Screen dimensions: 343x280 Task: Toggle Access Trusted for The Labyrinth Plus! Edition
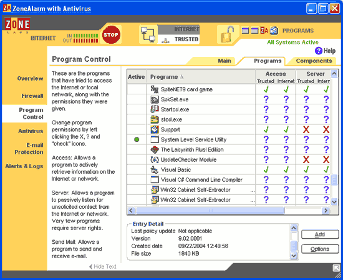266,149
